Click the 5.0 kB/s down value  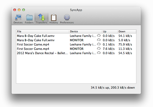pyautogui.click(x=124, y=40)
